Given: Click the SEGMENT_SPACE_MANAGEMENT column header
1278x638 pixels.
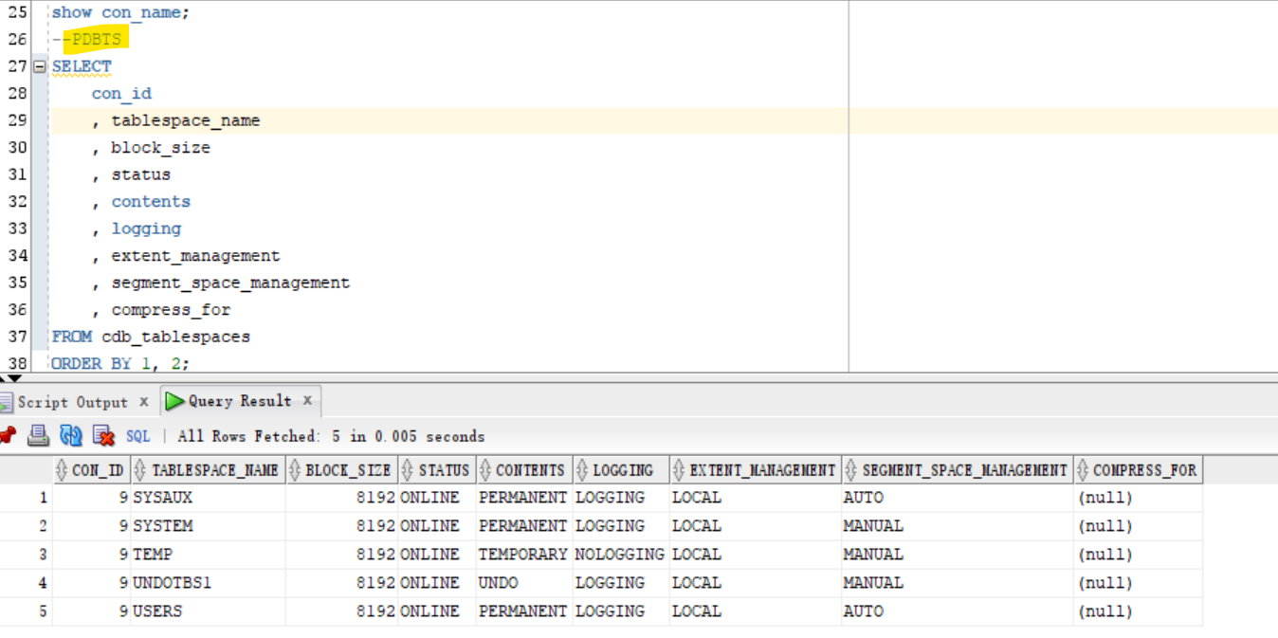Looking at the screenshot, I should [x=957, y=470].
